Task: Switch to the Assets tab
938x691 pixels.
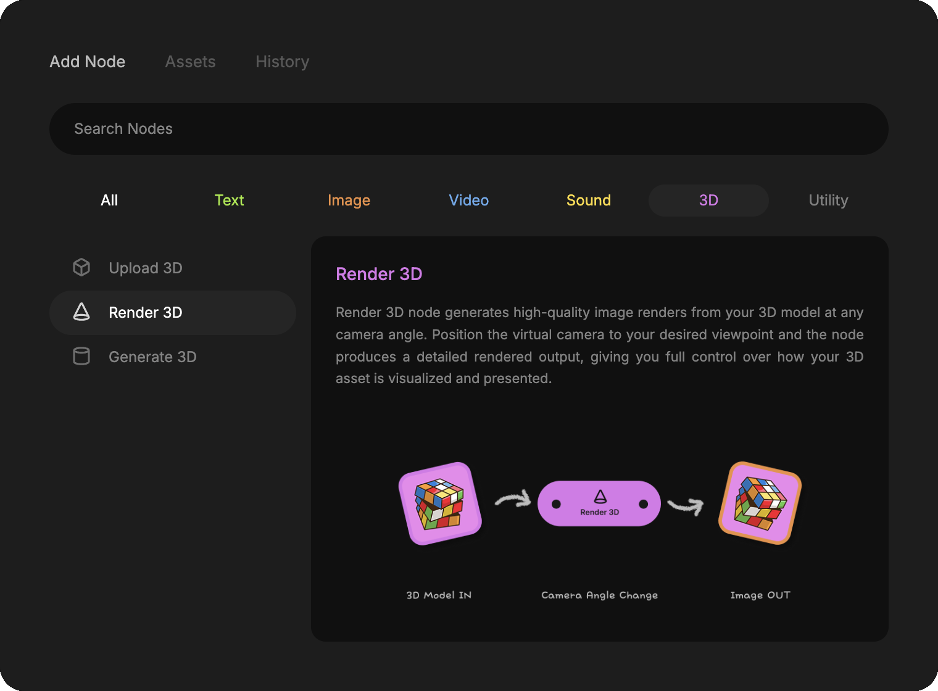Action: (x=190, y=62)
